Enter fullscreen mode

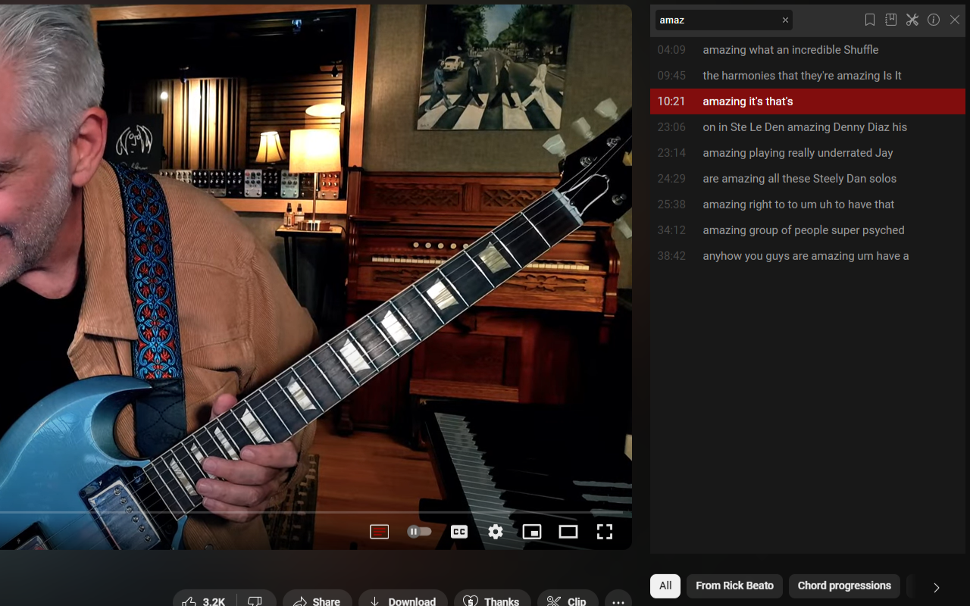pyautogui.click(x=605, y=532)
